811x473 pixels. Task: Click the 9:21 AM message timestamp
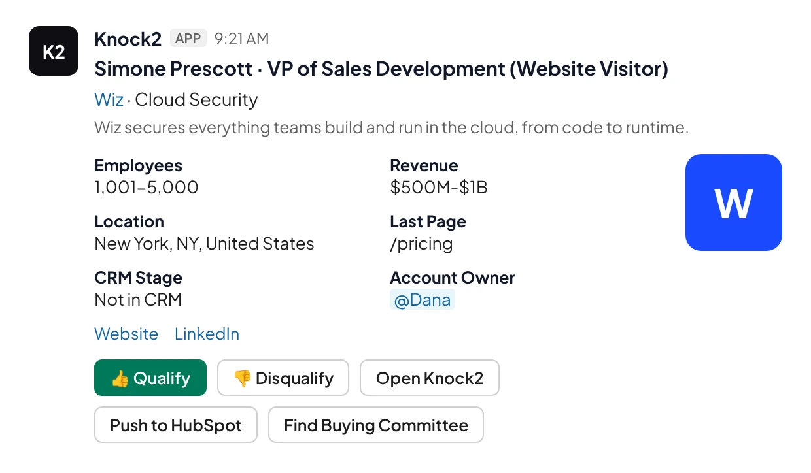pyautogui.click(x=241, y=39)
